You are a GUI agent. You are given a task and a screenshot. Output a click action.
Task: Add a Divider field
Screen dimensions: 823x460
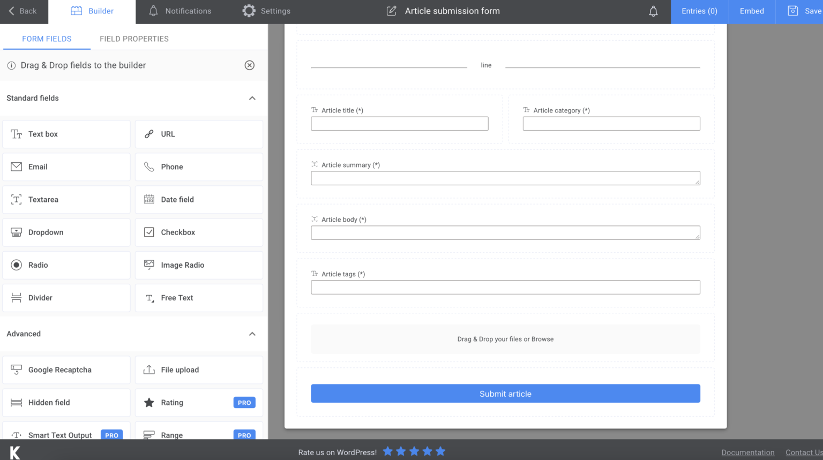tap(66, 298)
